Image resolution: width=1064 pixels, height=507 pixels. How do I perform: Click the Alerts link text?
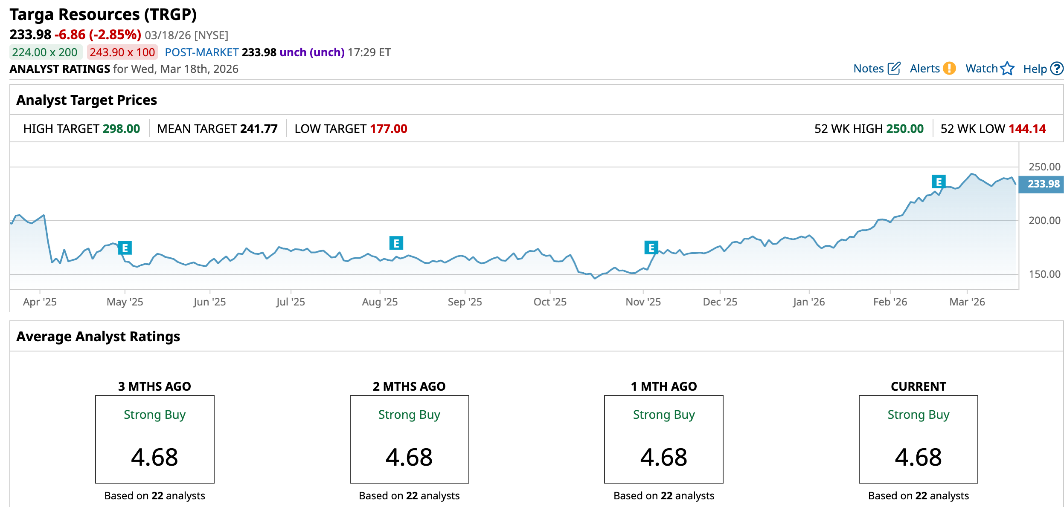924,69
